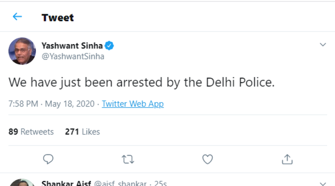Share the tweet via upload icon
Image resolution: width=335 pixels, height=186 pixels.
[x=287, y=159]
